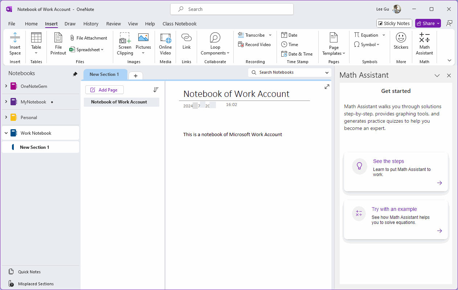This screenshot has height=290, width=458.
Task: Click the page title Notebook of Work Account
Action: pos(236,94)
